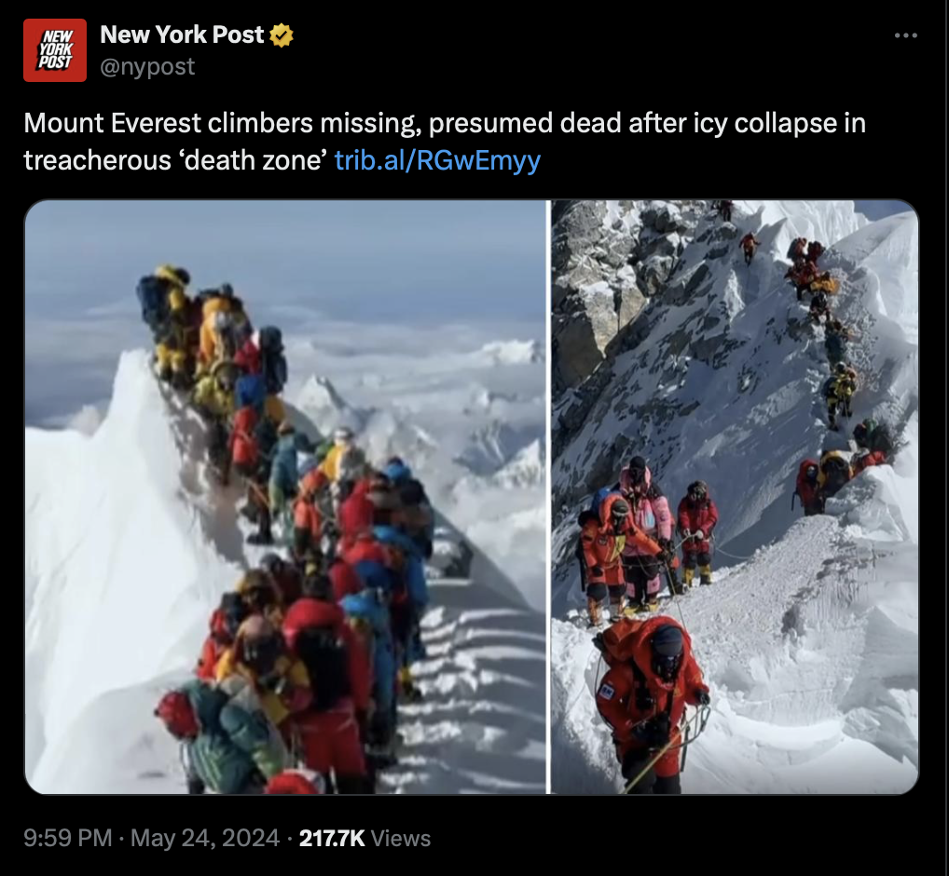View the 217.7K Views count details
The width and height of the screenshot is (949, 876).
click(x=364, y=838)
